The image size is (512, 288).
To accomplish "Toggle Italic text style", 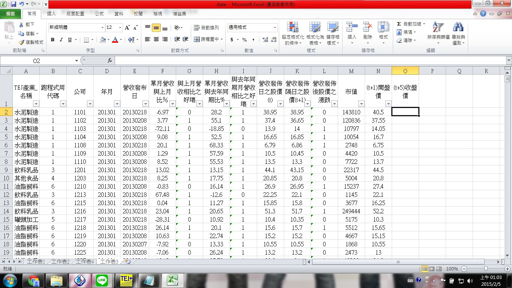I will (x=61, y=40).
